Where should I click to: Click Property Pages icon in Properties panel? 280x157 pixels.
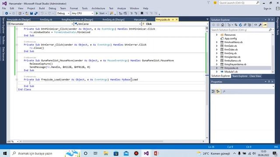click(224, 92)
